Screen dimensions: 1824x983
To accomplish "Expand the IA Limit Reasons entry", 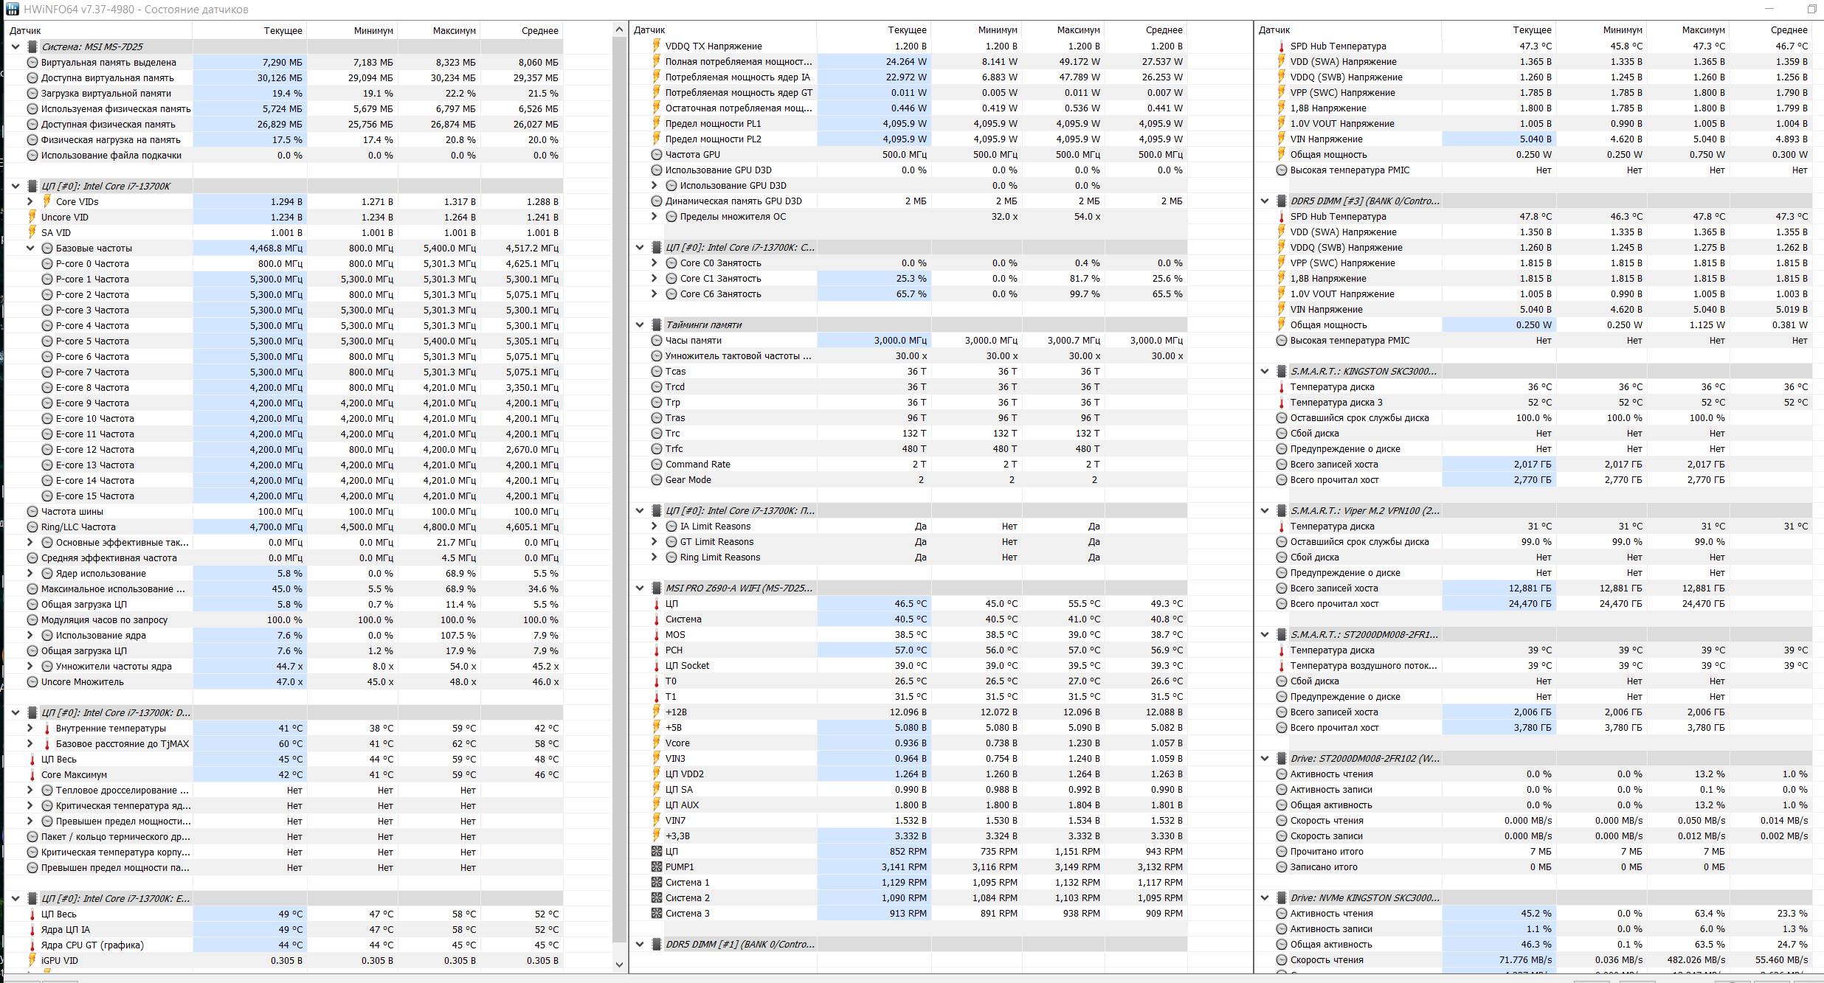I will [x=654, y=527].
